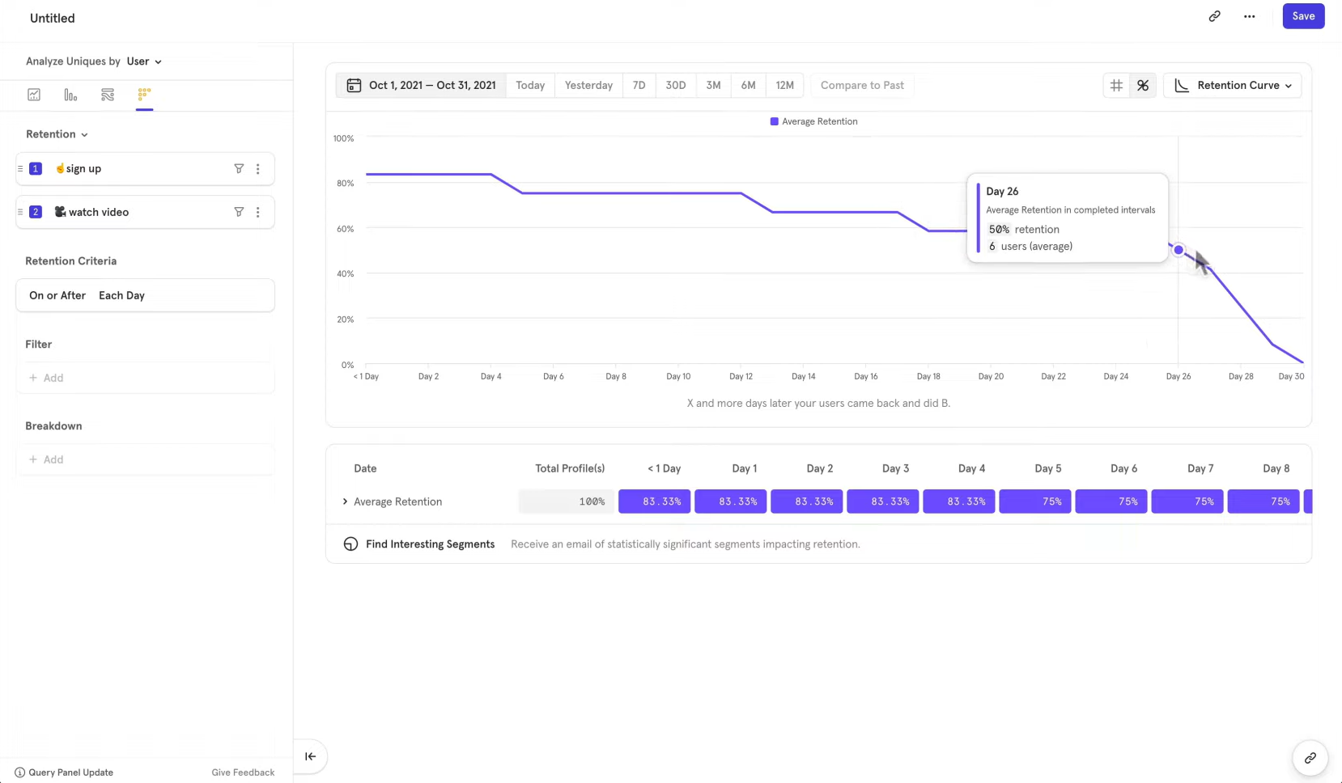This screenshot has height=783, width=1342.
Task: Expand the Average Retention table row
Action: click(x=346, y=502)
